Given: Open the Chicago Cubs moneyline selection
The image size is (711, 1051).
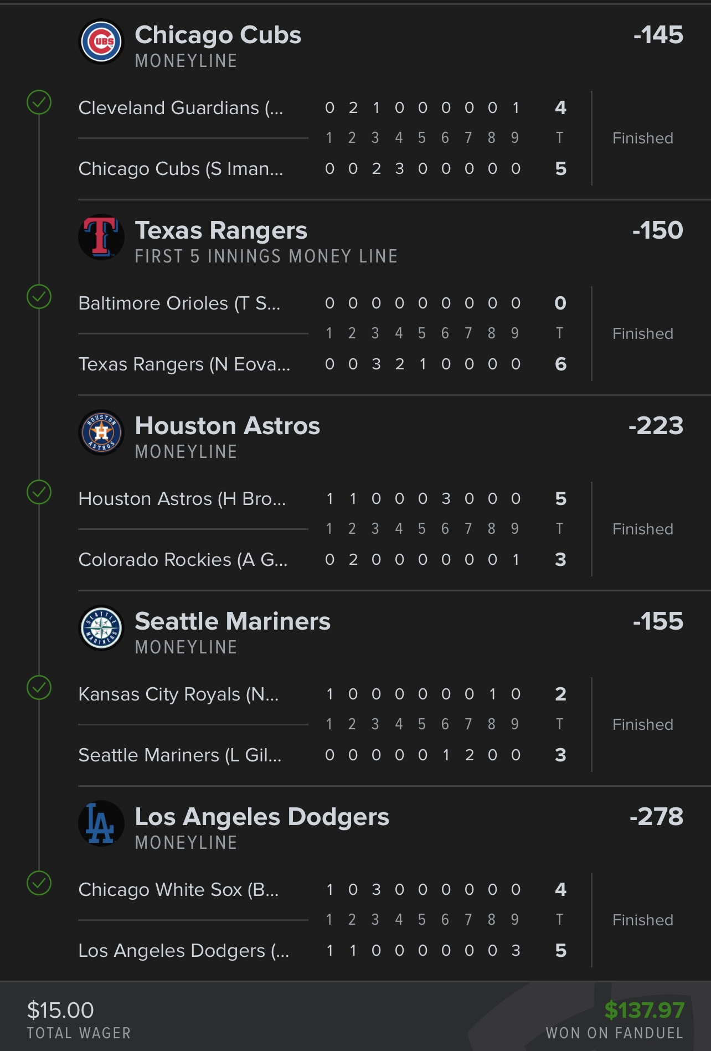Looking at the screenshot, I should point(218,35).
